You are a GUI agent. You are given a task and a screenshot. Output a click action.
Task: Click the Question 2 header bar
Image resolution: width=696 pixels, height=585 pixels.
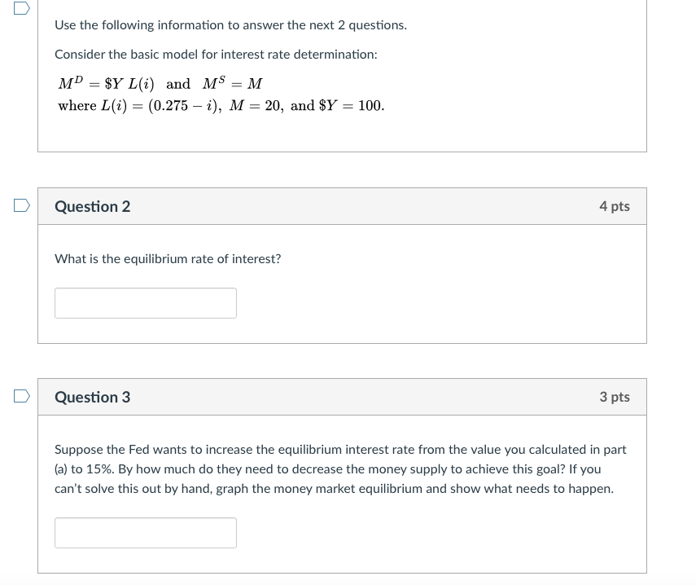(x=342, y=206)
